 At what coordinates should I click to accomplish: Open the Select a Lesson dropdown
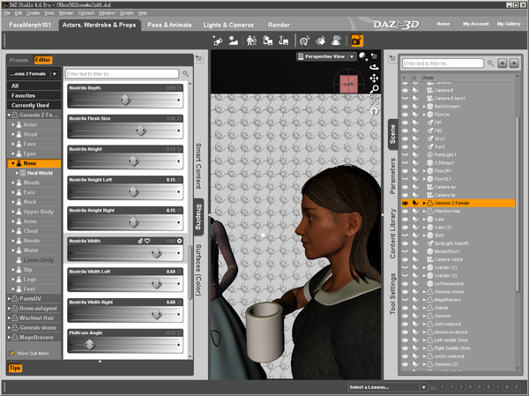pyautogui.click(x=388, y=387)
